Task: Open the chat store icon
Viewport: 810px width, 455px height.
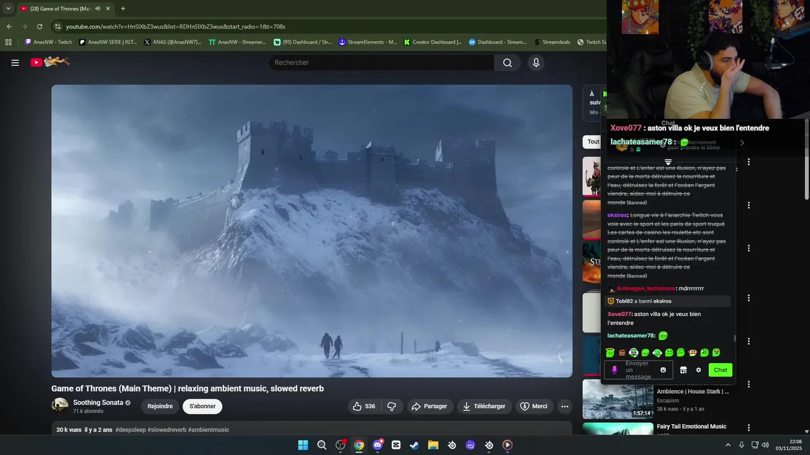Action: tap(683, 370)
